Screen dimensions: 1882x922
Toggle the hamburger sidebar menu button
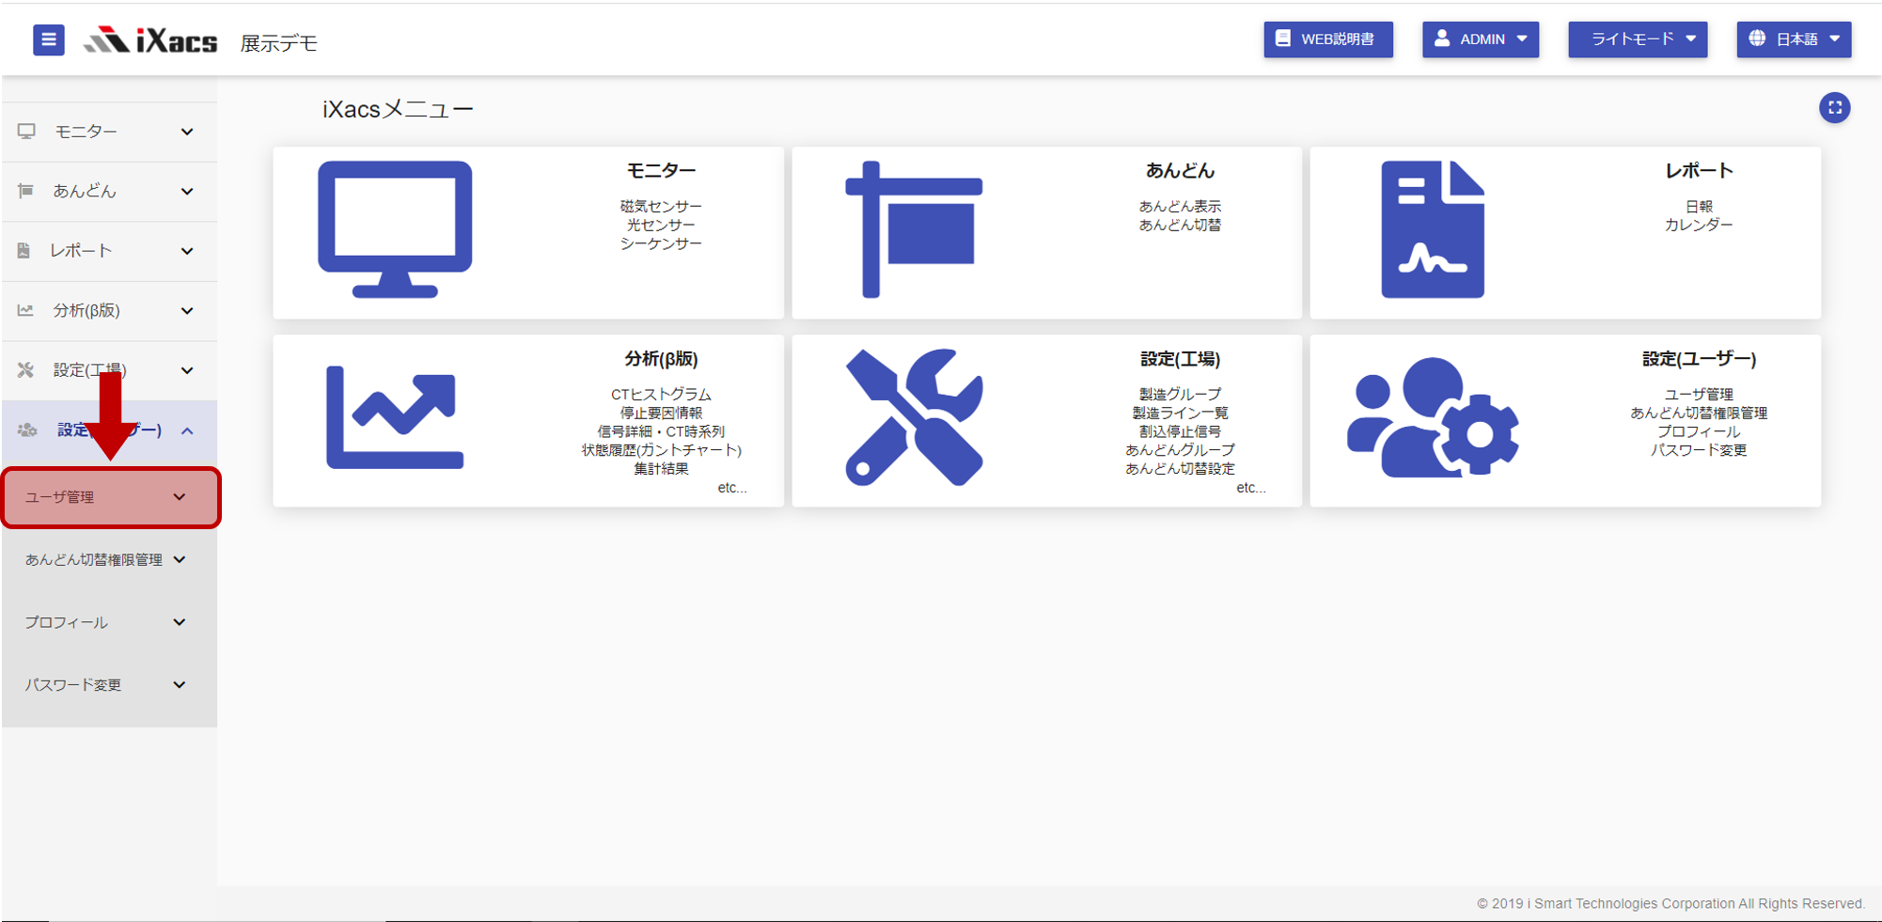[x=49, y=39]
